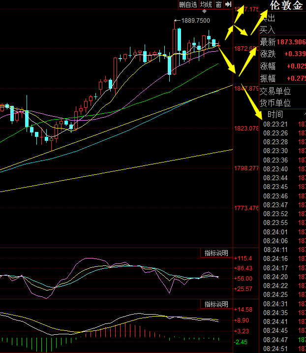Click the 1798.277 price axis label
Viewport: 306px width, 353px height.
246,168
